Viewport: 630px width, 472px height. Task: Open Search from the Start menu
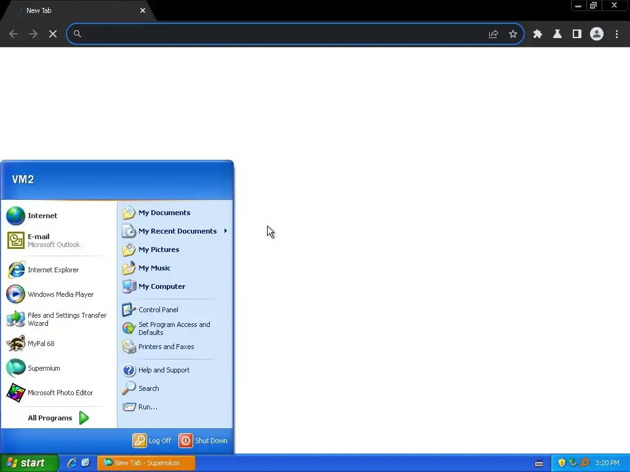tap(175, 388)
